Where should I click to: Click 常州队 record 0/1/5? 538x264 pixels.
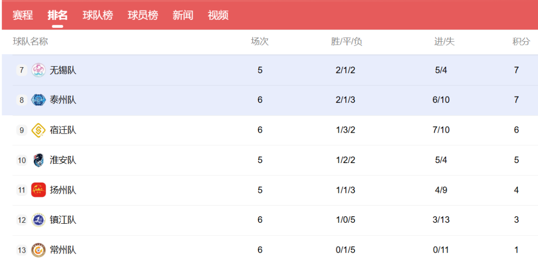(x=345, y=250)
